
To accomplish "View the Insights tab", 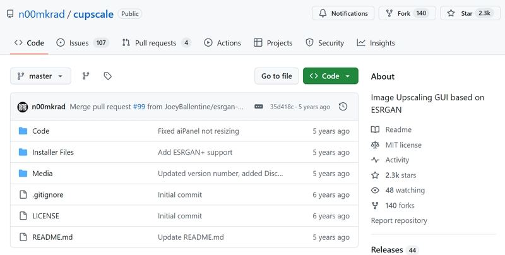I will click(376, 43).
